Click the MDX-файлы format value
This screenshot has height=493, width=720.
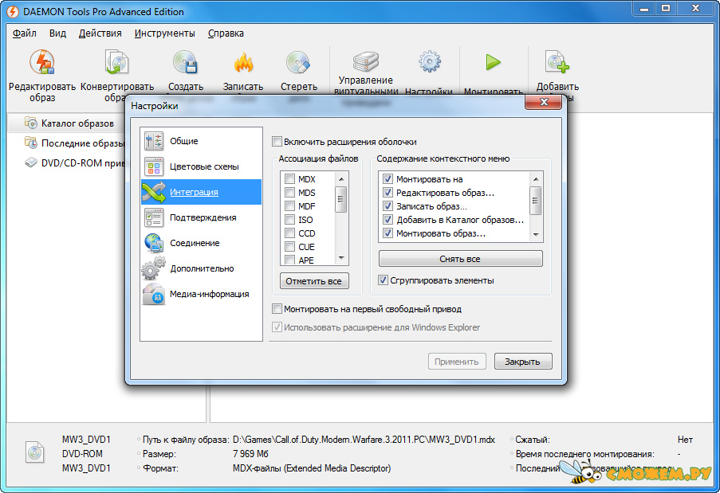[312, 468]
